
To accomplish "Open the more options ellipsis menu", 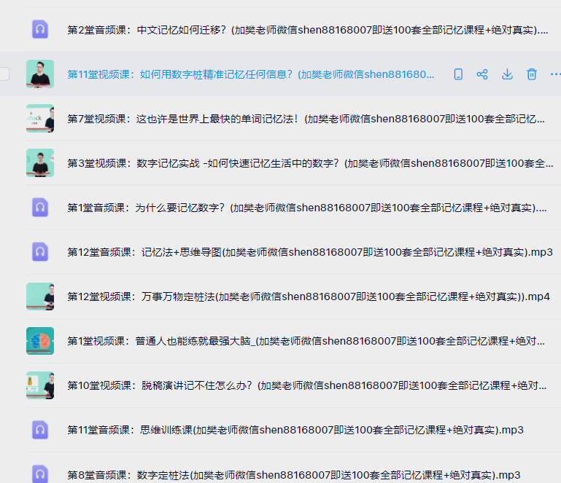I will tap(555, 74).
